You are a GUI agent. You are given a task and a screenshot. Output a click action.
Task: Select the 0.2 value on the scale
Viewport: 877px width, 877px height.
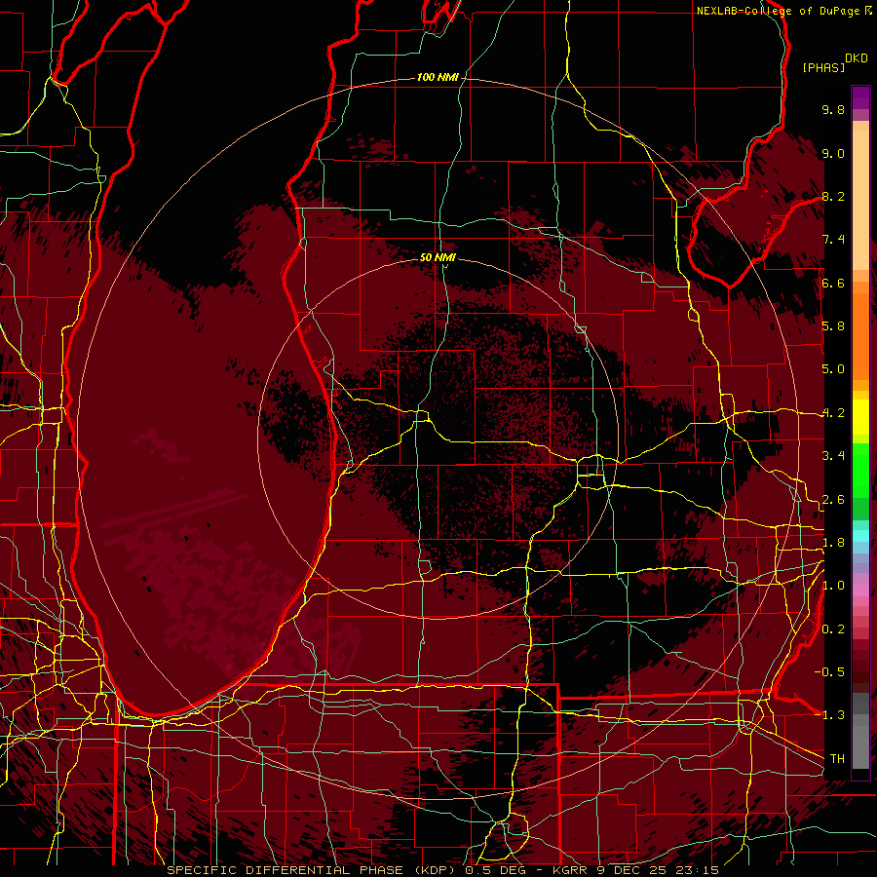click(833, 629)
